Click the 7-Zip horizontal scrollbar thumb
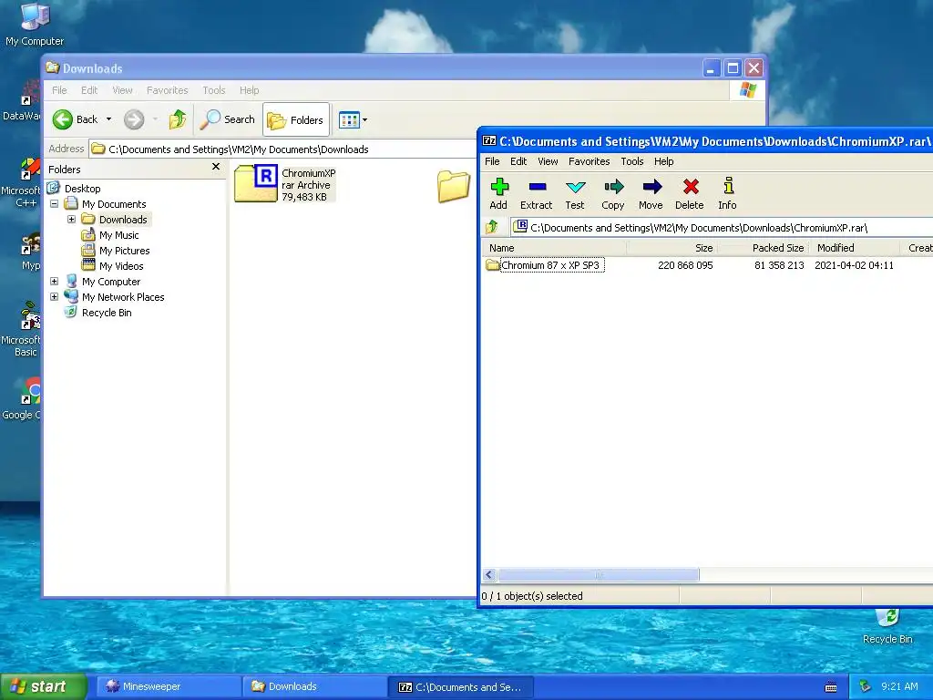Screen dimensions: 933x700 [599, 574]
